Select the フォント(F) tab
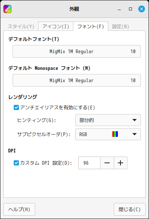This screenshot has width=149, height=219. tap(91, 26)
